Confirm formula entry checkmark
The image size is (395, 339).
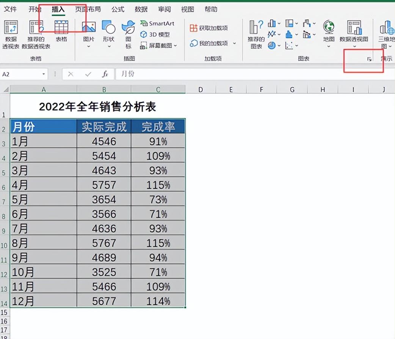[88, 74]
